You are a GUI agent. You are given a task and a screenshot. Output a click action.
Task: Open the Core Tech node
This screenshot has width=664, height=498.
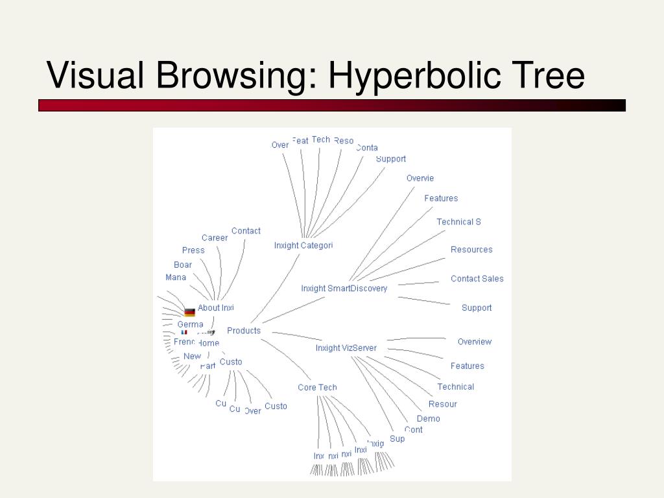(317, 388)
